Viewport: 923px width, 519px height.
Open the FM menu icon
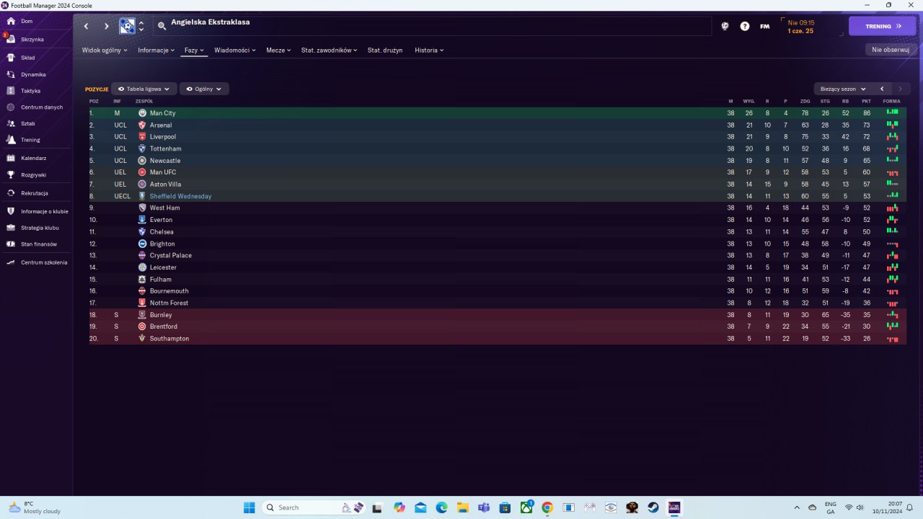(x=765, y=26)
